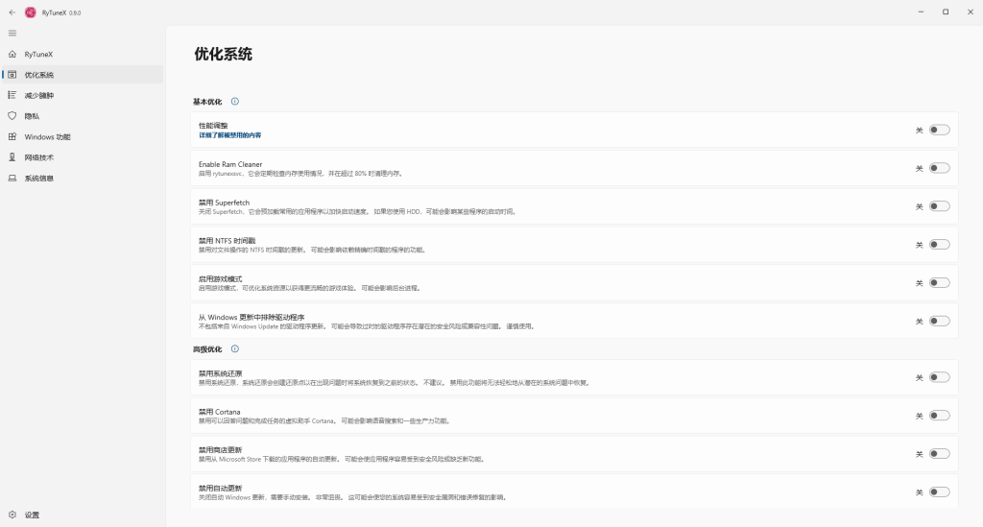
Task: Maximize the RyTuneX window
Action: (x=946, y=12)
